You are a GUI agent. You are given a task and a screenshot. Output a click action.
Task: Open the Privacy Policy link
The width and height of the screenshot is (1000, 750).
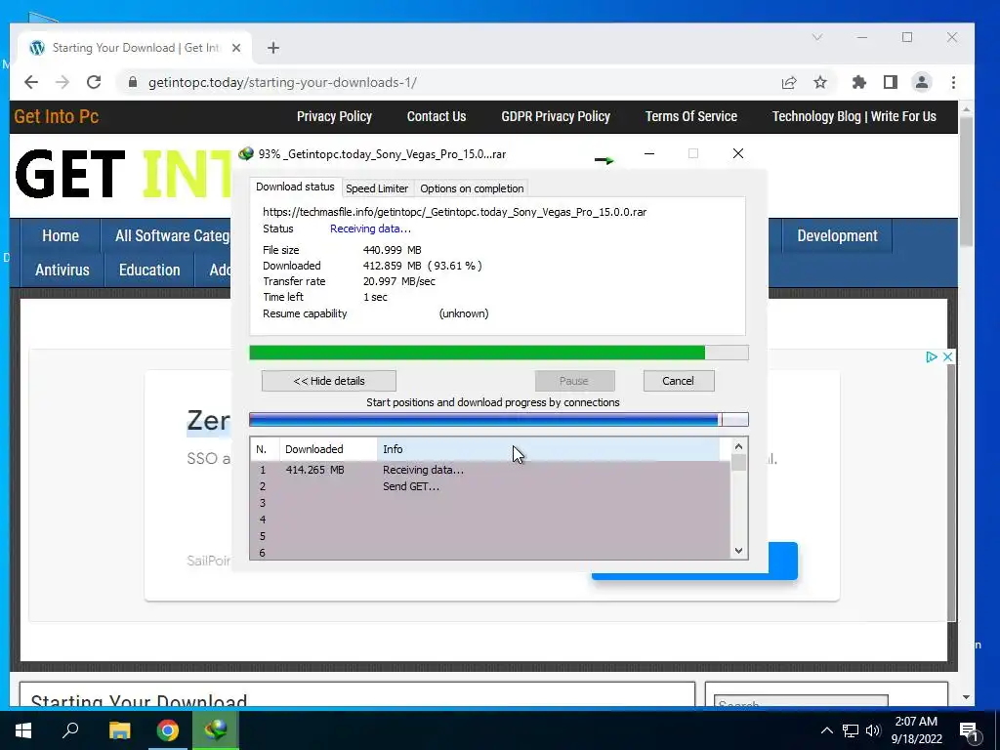334,117
